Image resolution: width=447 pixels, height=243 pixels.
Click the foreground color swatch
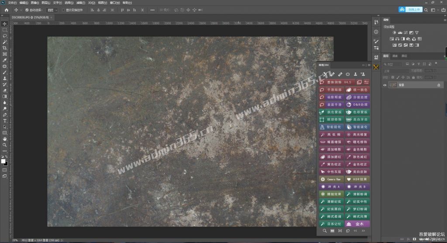[x=3, y=161]
